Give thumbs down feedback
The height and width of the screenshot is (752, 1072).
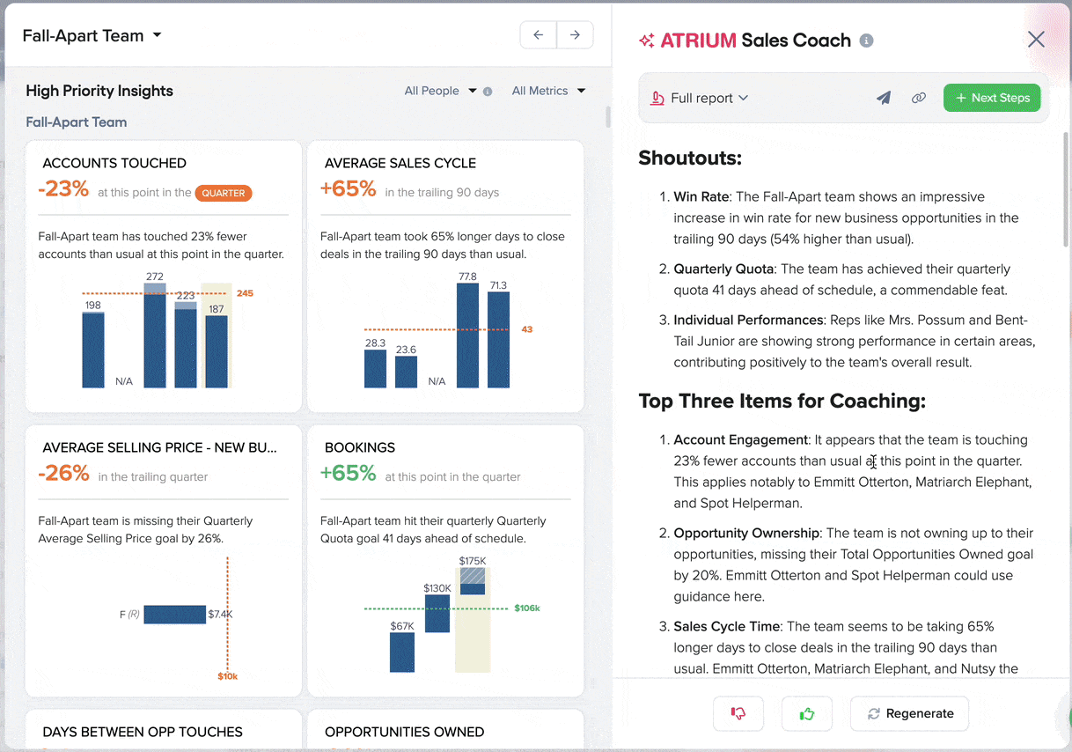738,713
